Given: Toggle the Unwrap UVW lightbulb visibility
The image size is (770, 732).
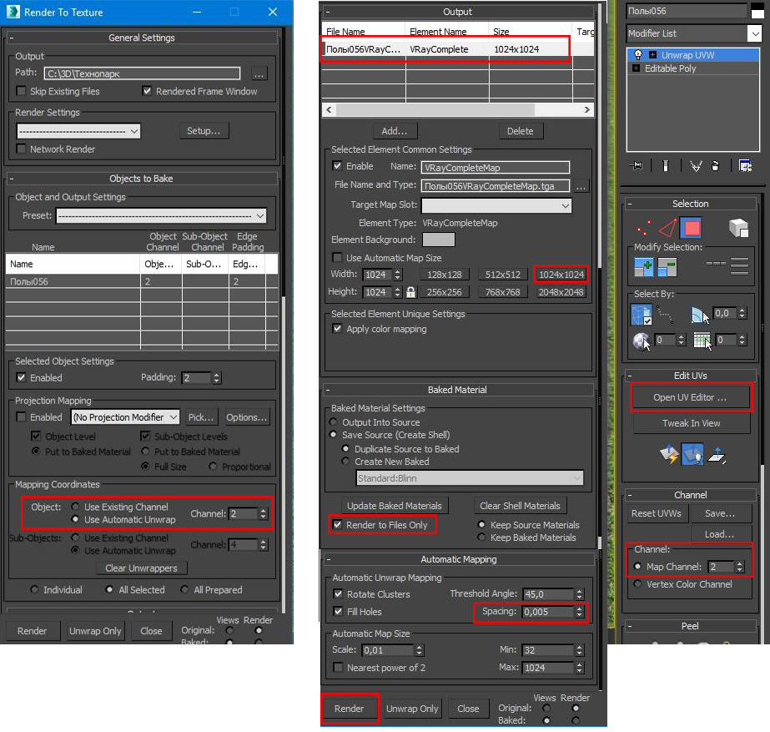Looking at the screenshot, I should (638, 55).
